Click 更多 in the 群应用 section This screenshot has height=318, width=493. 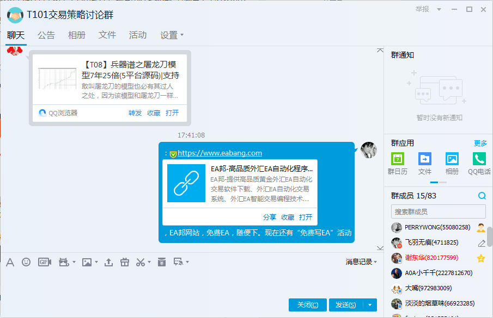coord(480,144)
